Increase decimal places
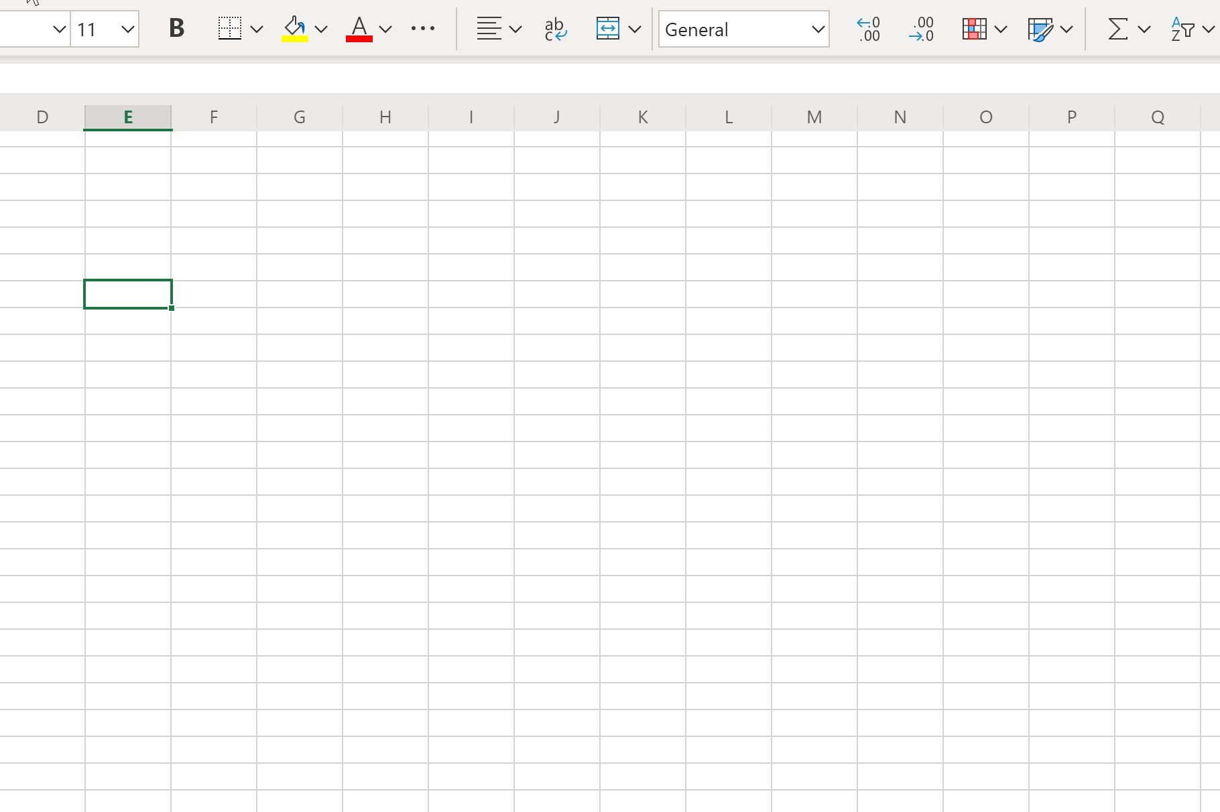 pos(868,29)
